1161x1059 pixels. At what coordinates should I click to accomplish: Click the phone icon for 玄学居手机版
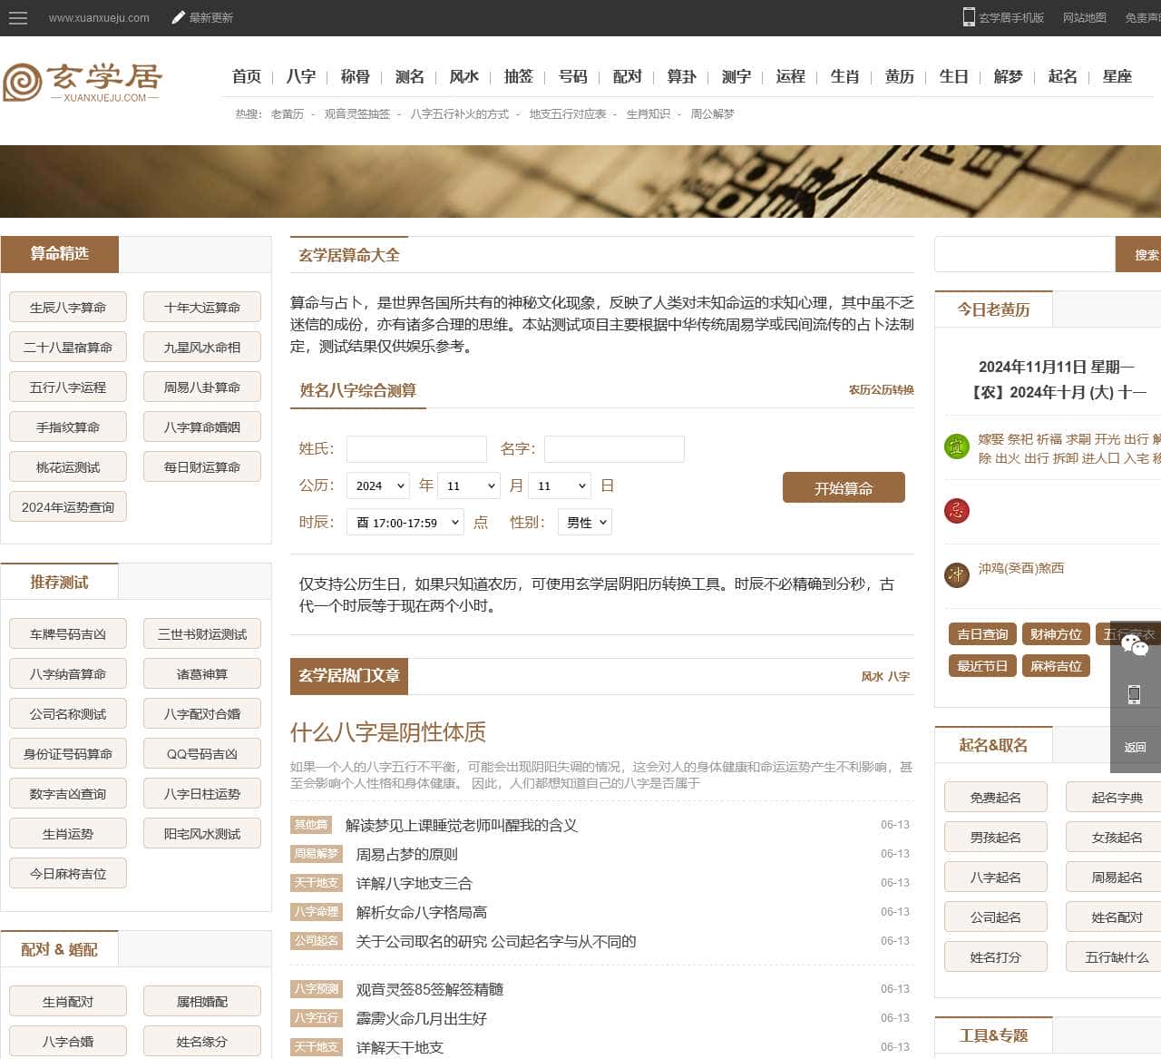point(969,17)
